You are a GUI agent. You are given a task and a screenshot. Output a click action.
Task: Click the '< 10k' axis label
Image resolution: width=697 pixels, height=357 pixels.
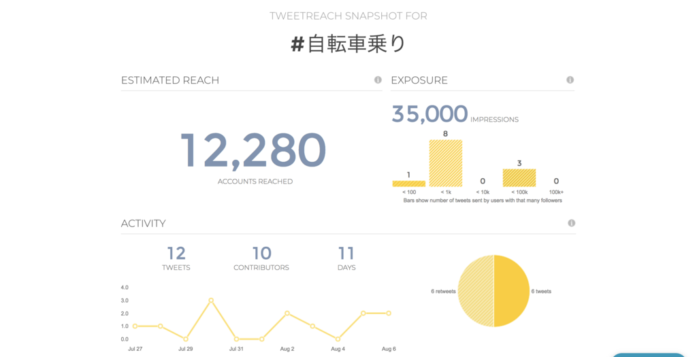coord(483,192)
